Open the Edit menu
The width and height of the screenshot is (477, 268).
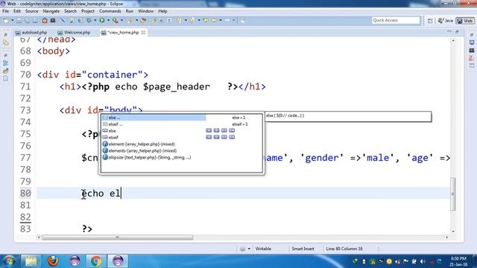click(17, 11)
